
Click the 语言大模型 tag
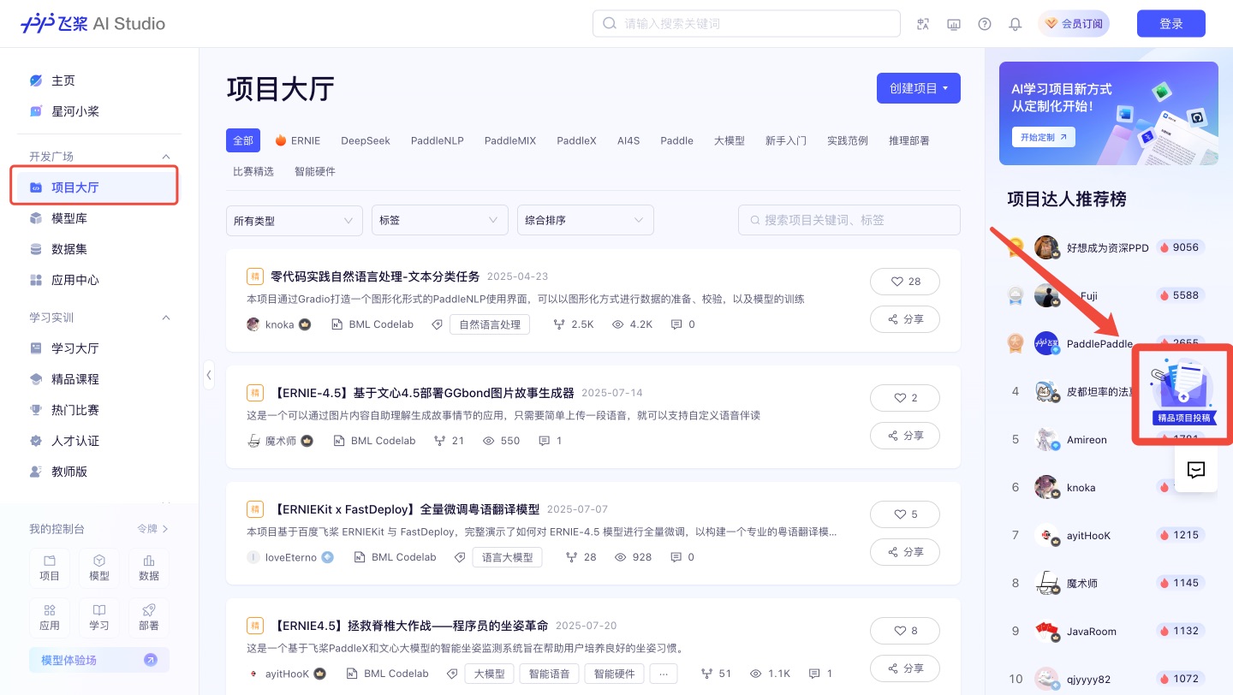pos(508,557)
